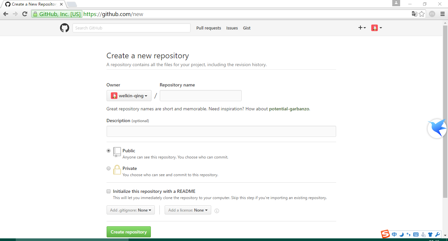Enable Initialize this repository with a README
448x241 pixels.
coord(109,191)
